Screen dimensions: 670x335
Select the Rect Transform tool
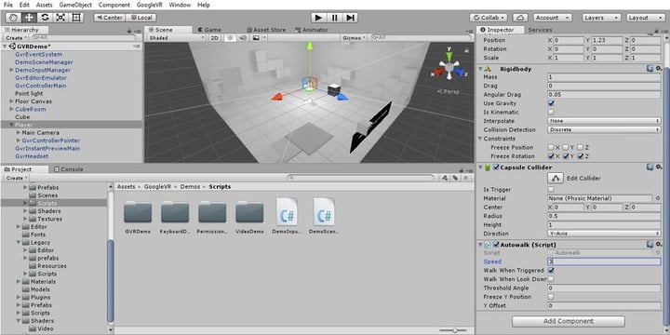click(76, 18)
